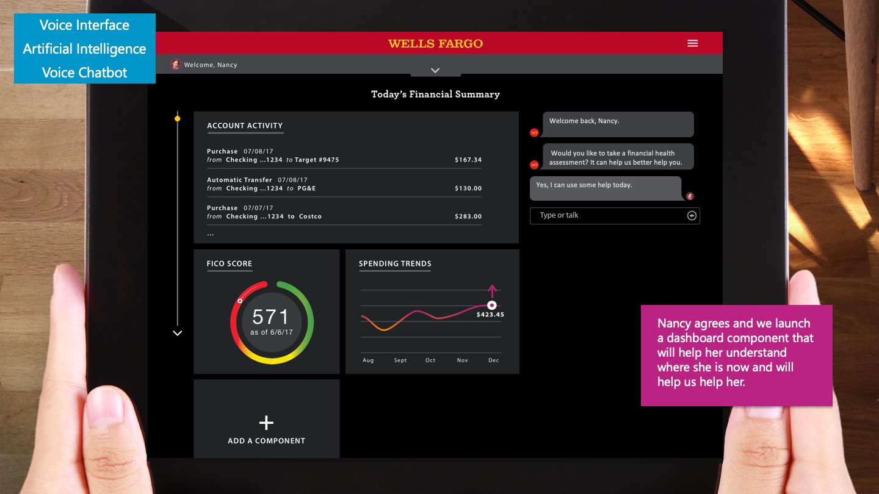Select Sept on the spending chart axis
This screenshot has width=879, height=494.
(400, 360)
